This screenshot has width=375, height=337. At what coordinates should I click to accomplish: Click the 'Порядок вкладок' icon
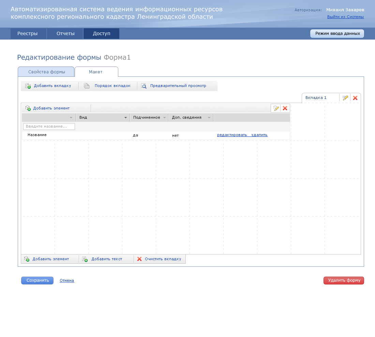[x=87, y=86]
